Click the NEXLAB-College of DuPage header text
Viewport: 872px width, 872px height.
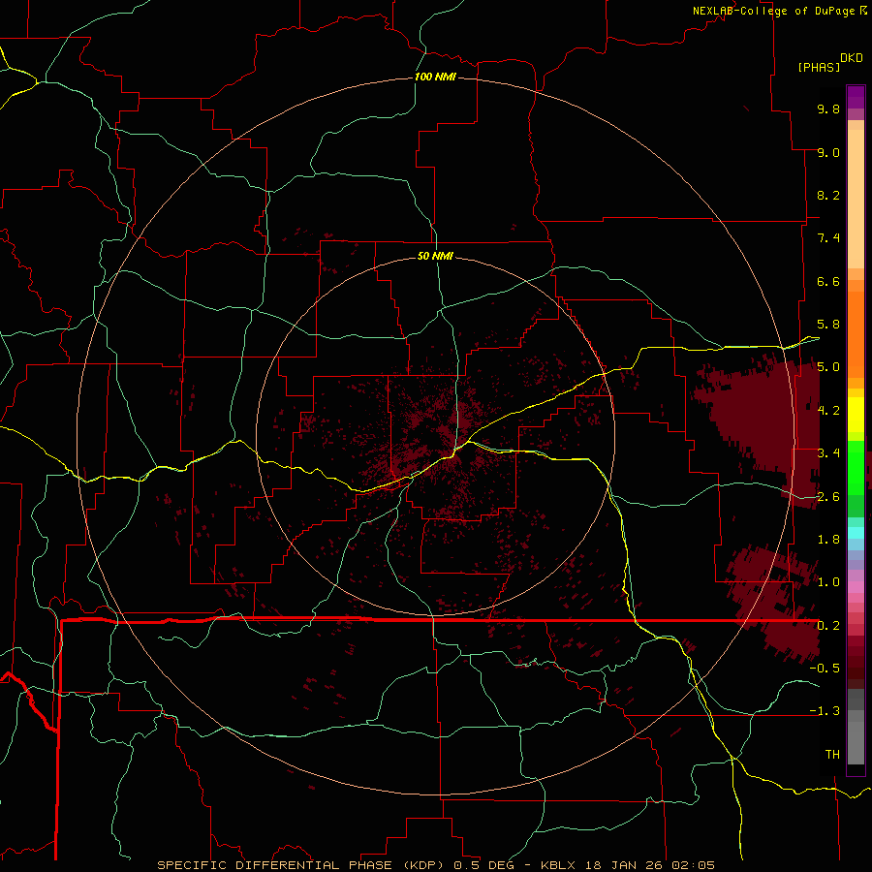[774, 11]
